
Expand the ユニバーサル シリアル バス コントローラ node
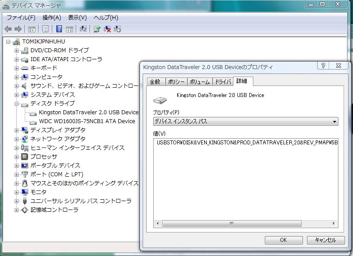16,201
